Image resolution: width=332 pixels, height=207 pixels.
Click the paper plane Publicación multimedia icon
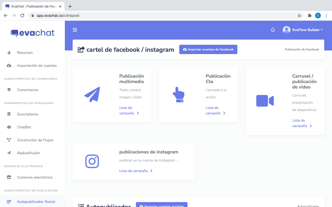[x=92, y=94]
